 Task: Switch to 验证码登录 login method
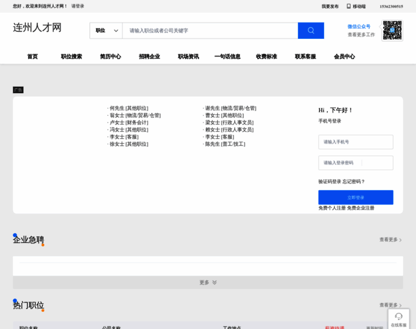pyautogui.click(x=330, y=181)
